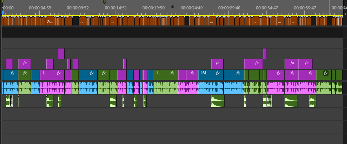The height and width of the screenshot is (144, 347).
Task: Click audio transition box on first bottom-track clip
Action: point(11,101)
